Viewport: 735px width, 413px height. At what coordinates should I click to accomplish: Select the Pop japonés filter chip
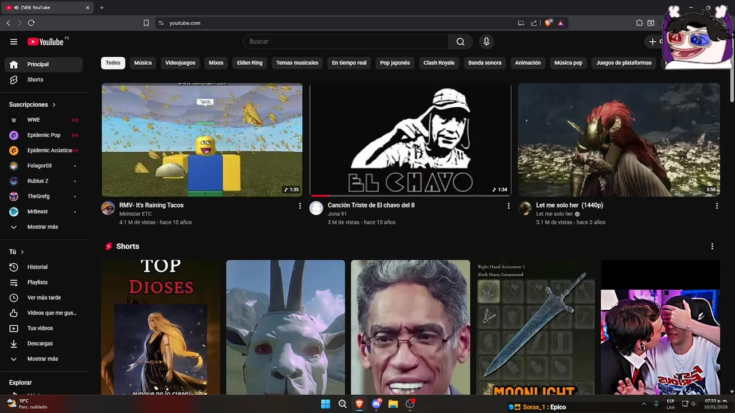click(395, 63)
